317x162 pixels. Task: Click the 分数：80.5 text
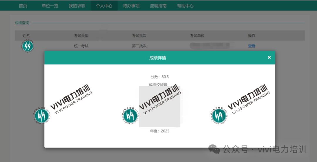159,77
